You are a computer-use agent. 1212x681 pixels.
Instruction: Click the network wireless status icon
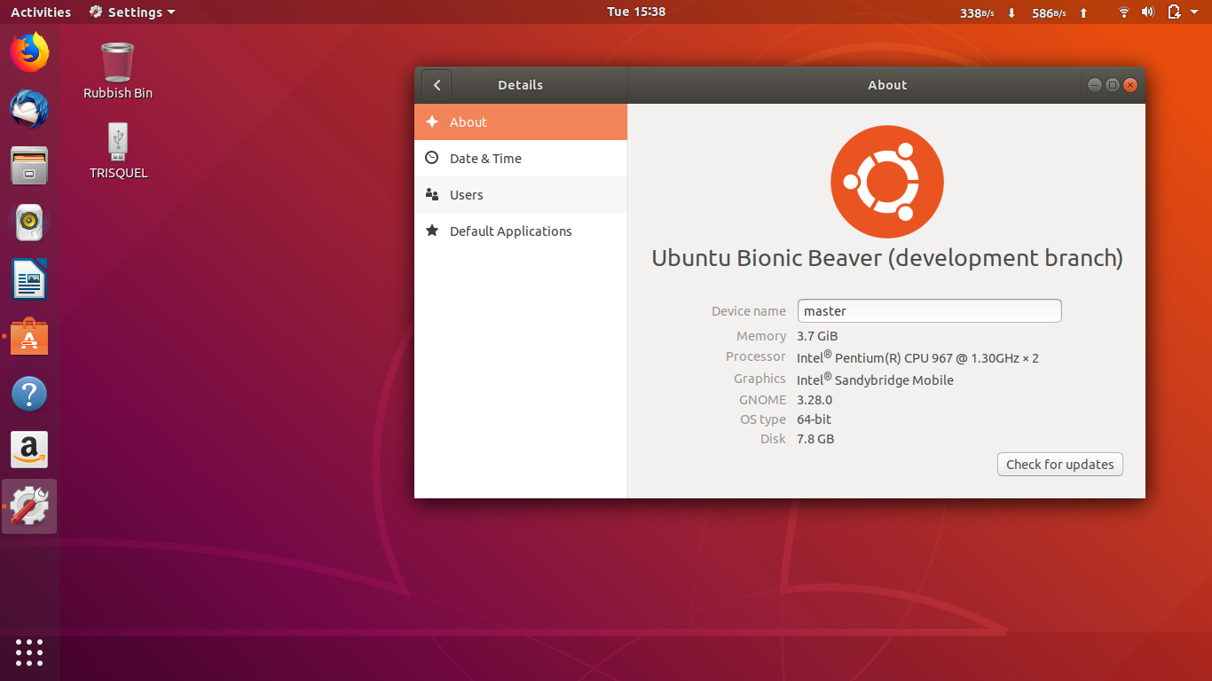1123,12
